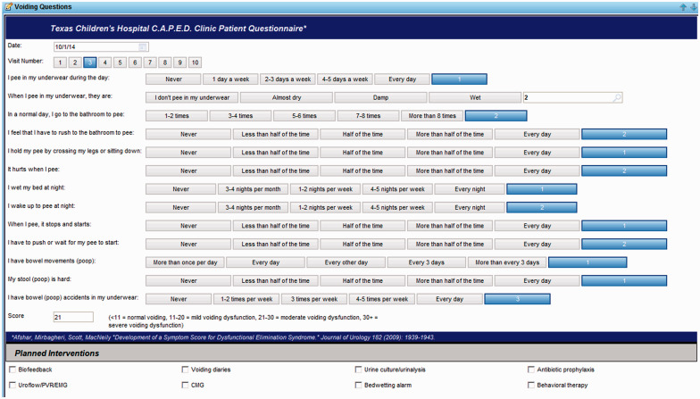Choose 2-3 days a week option
The width and height of the screenshot is (700, 399).
(x=287, y=79)
